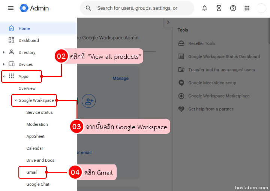The width and height of the screenshot is (270, 191).
Task: Click the Apps grid icon in sidebar
Action: tap(11, 76)
